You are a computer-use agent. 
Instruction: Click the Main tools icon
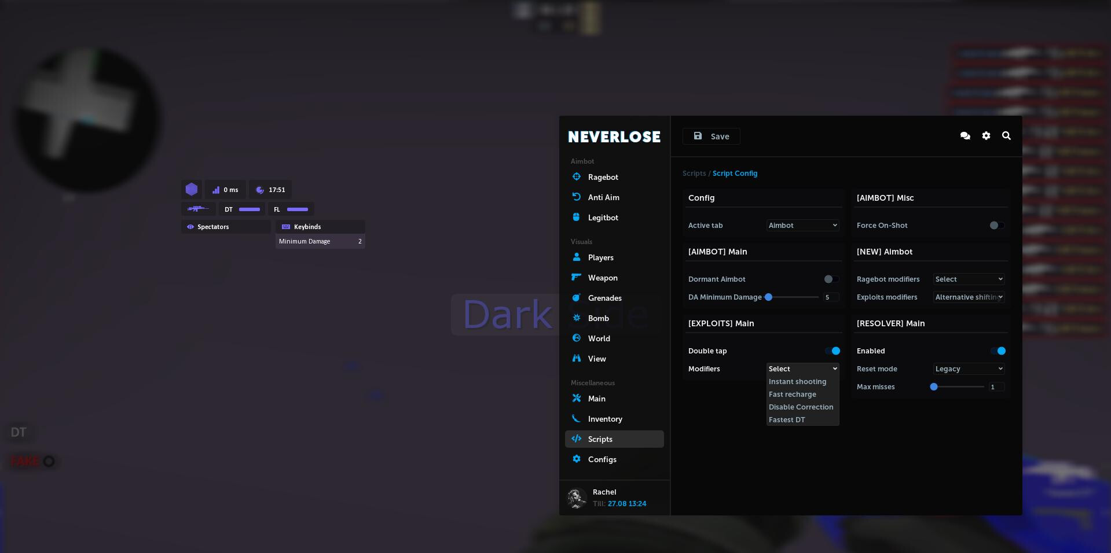click(x=576, y=398)
